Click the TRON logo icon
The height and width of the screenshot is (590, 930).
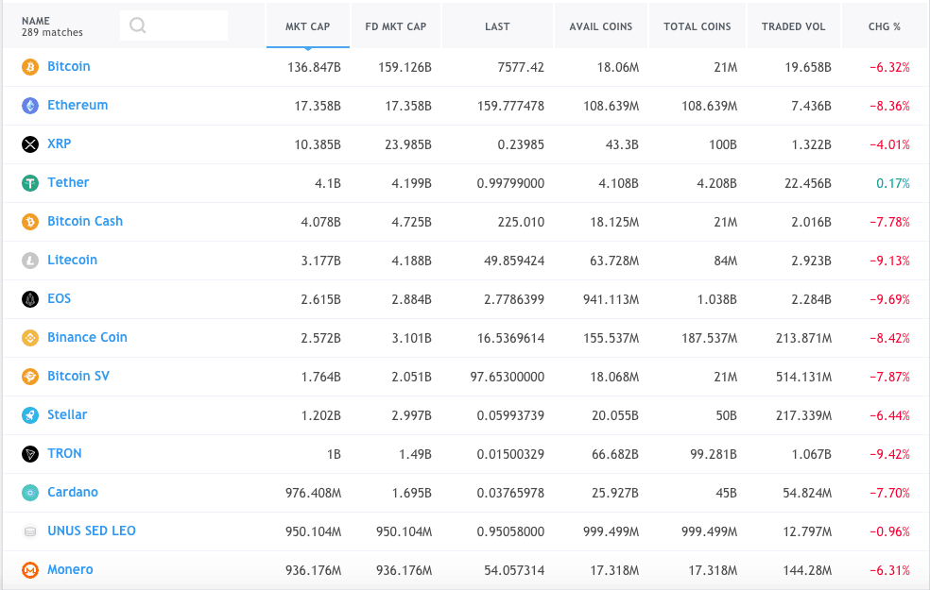click(x=30, y=454)
